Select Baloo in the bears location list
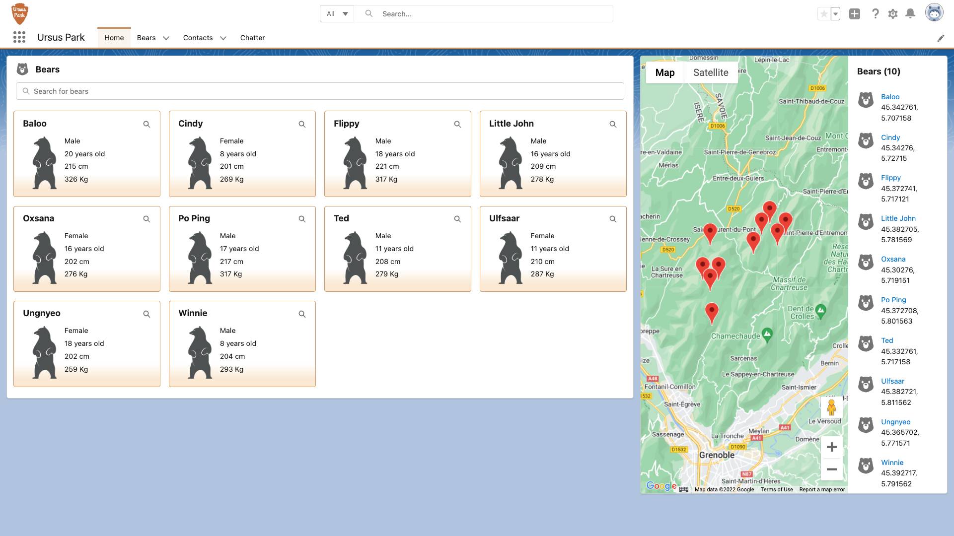Screen dimensions: 954x536 890,97
